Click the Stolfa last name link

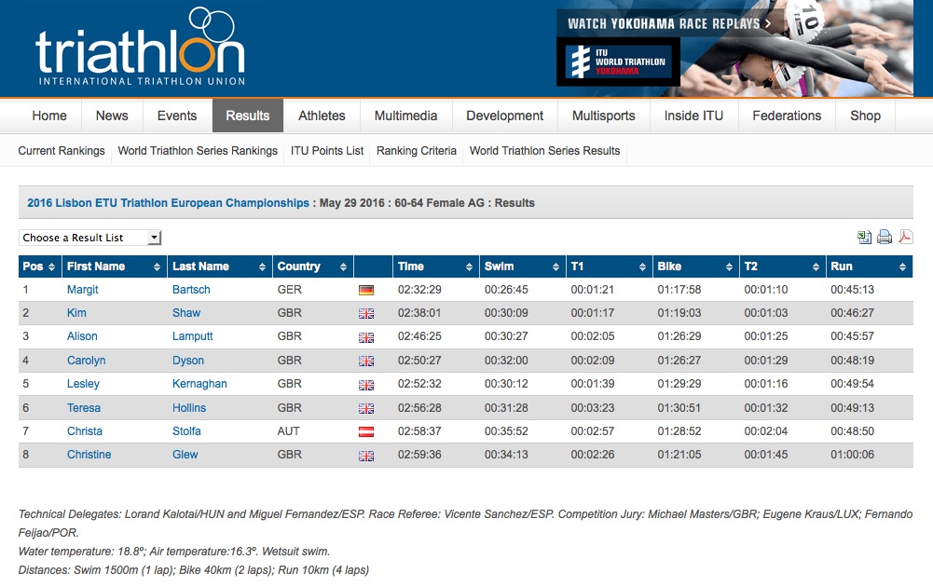point(189,431)
